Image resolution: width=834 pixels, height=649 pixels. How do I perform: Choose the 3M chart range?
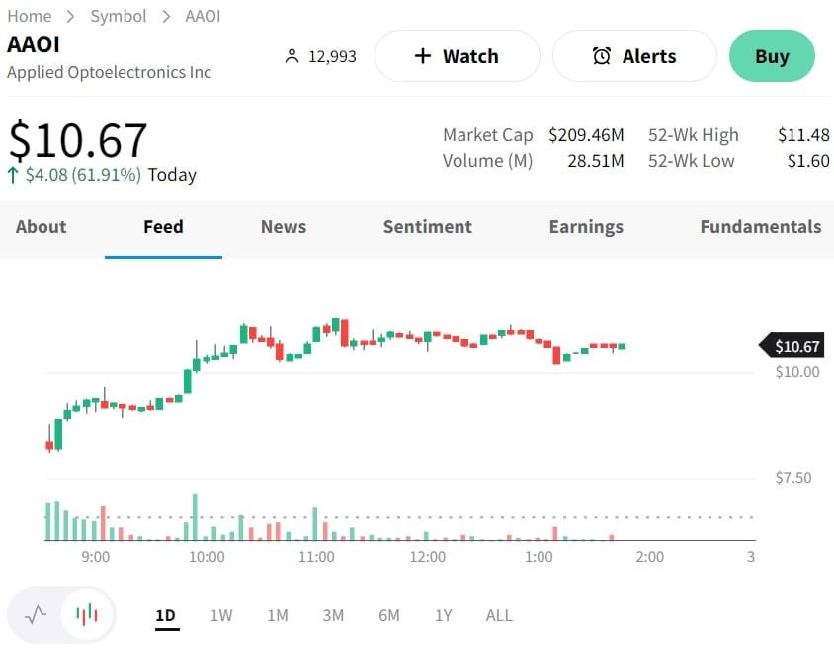[x=333, y=615]
